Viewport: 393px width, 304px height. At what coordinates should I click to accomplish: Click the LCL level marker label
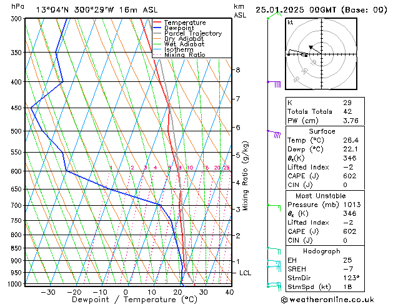tap(245, 273)
